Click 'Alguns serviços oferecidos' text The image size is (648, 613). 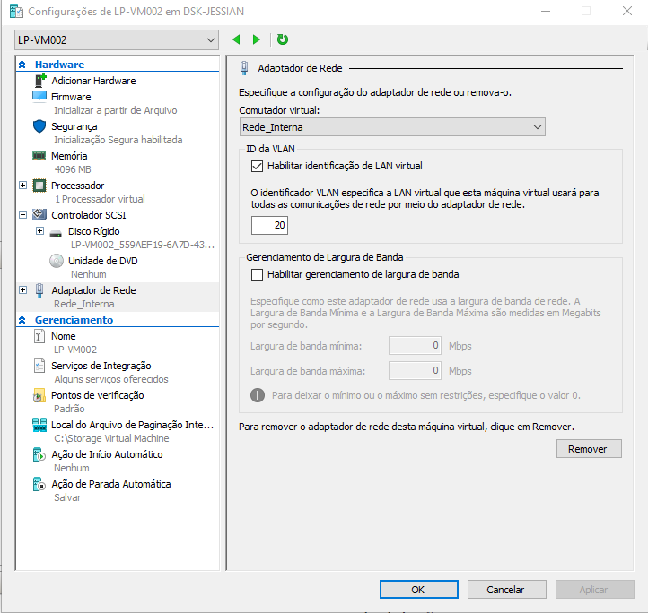111,379
